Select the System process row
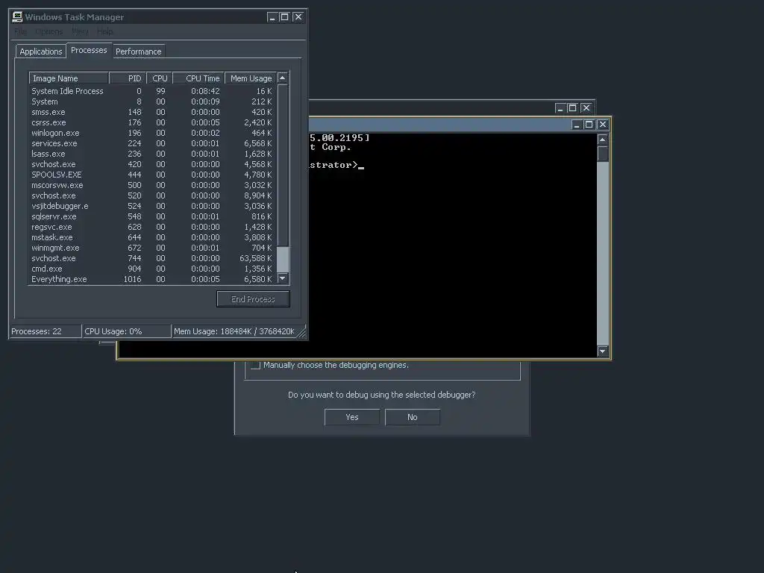 152,101
